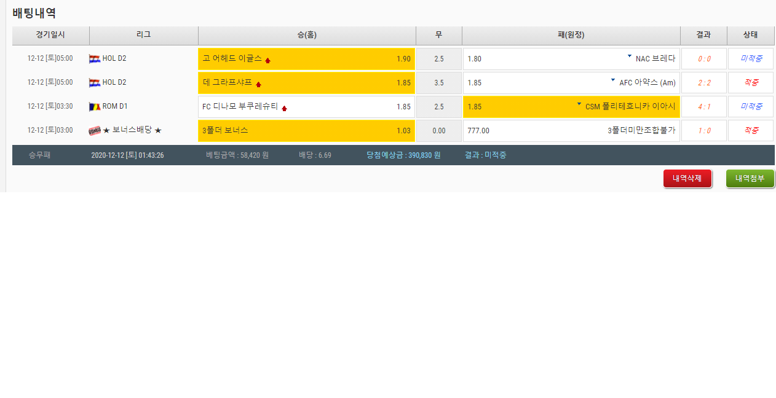Click the red up arrow by FC 디나모 부쿠레슈티
The width and height of the screenshot is (776, 398).
tap(284, 108)
